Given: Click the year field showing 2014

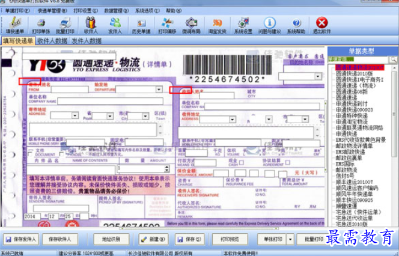Looking at the screenshot, I should pos(32,216).
